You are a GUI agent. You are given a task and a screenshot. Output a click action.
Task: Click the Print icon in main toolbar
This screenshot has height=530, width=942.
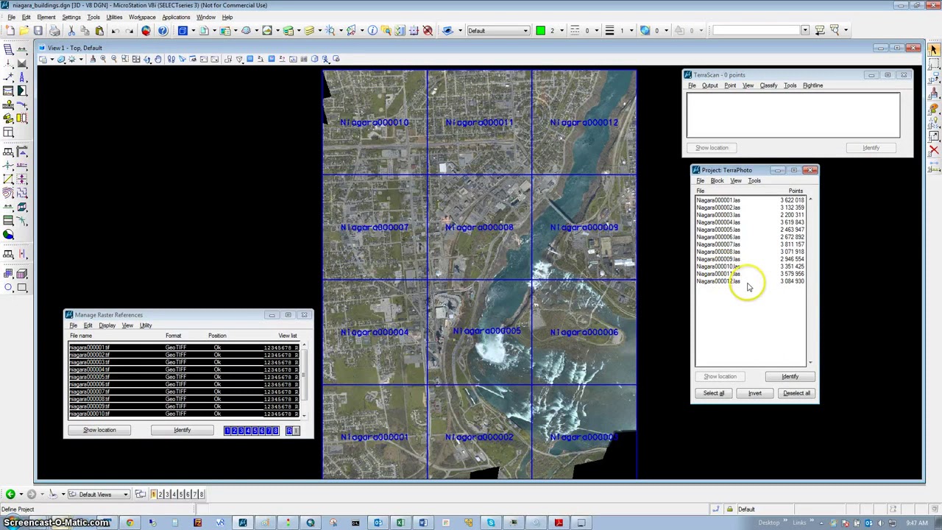click(x=54, y=30)
